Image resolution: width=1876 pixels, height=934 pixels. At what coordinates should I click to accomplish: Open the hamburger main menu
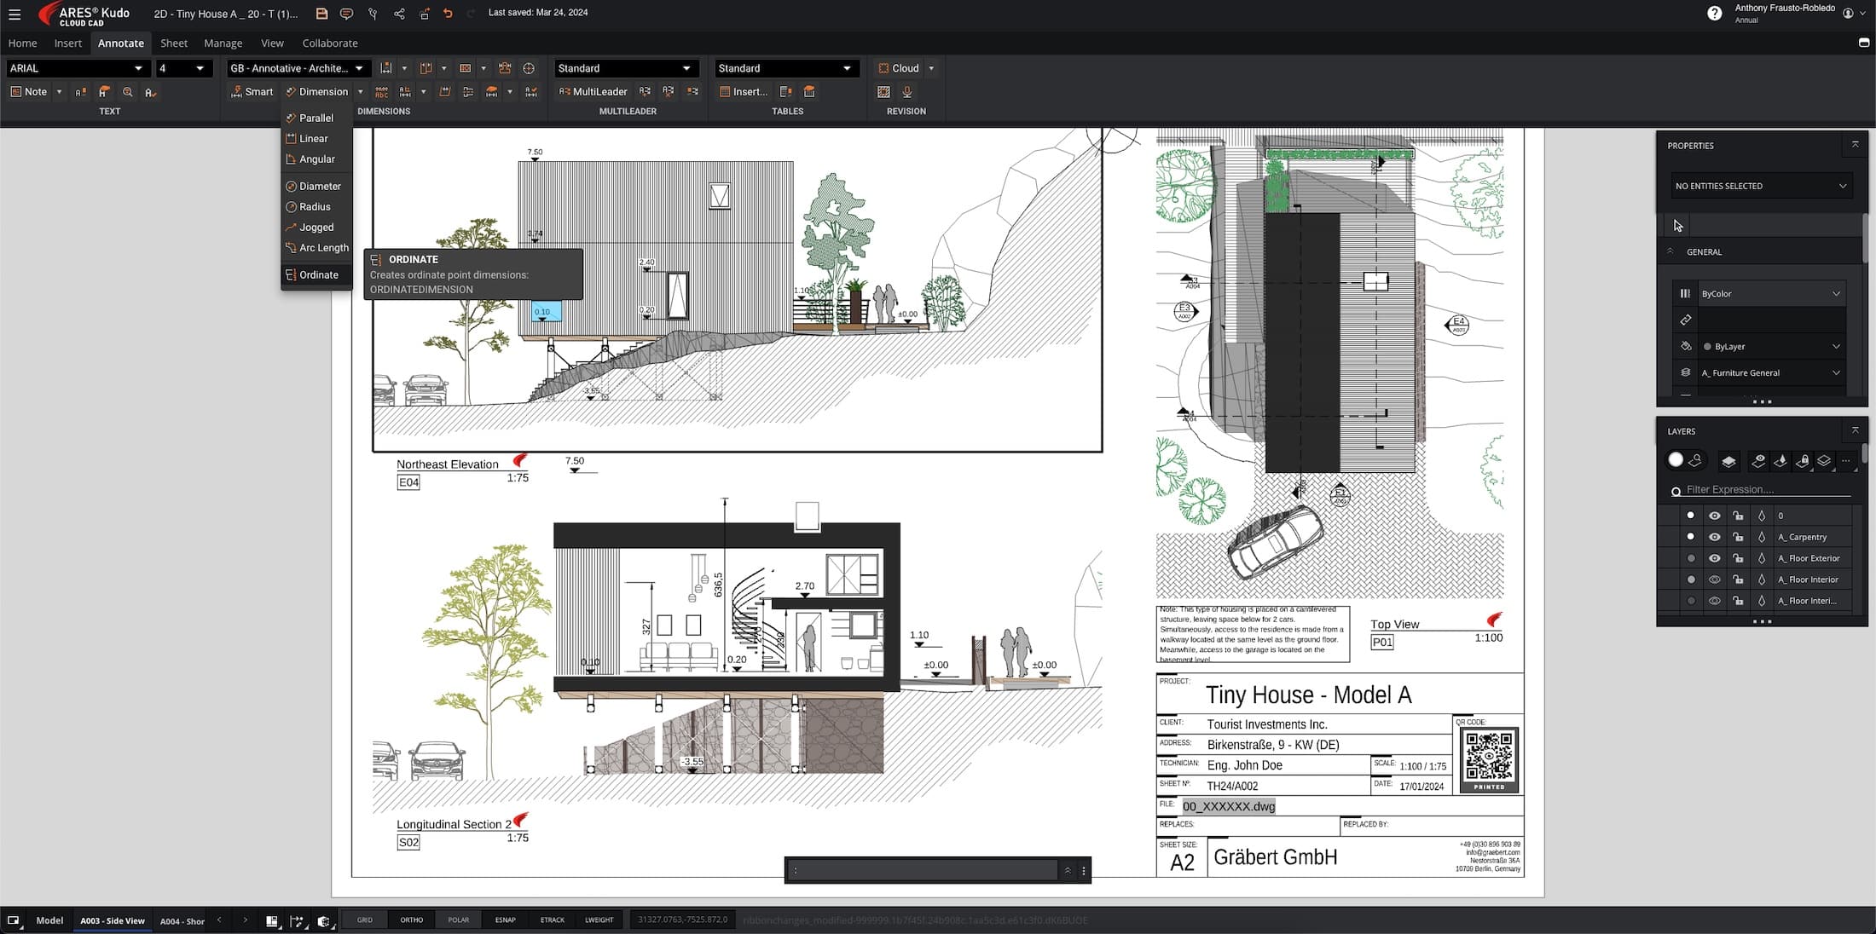click(14, 14)
